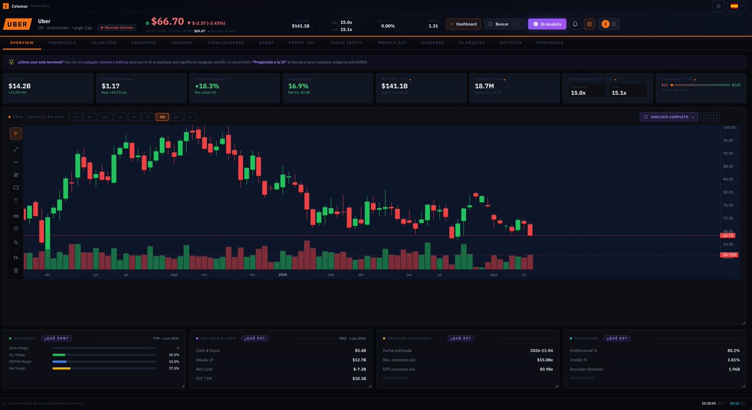Click the orange user avatar
The height and width of the screenshot is (410, 752).
(605, 24)
